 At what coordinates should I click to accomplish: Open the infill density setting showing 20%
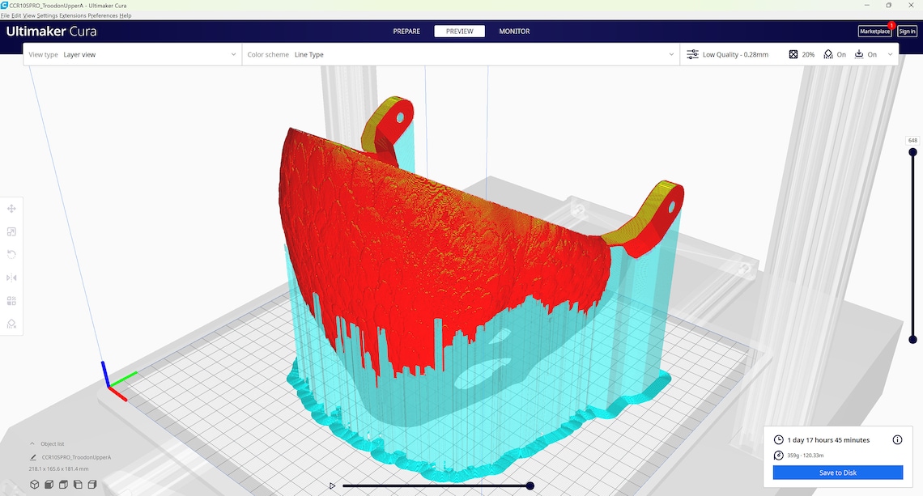pyautogui.click(x=802, y=54)
